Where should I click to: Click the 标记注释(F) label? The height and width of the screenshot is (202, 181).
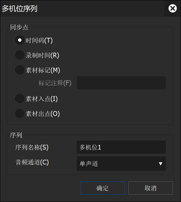pos(55,83)
